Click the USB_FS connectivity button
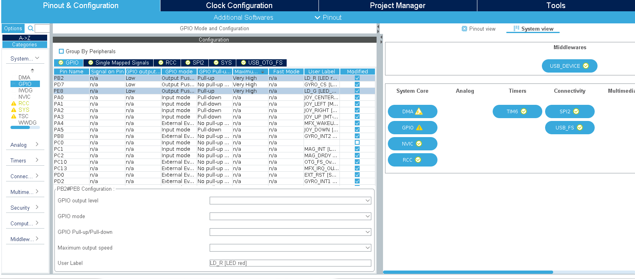This screenshot has width=635, height=279. pos(569,127)
